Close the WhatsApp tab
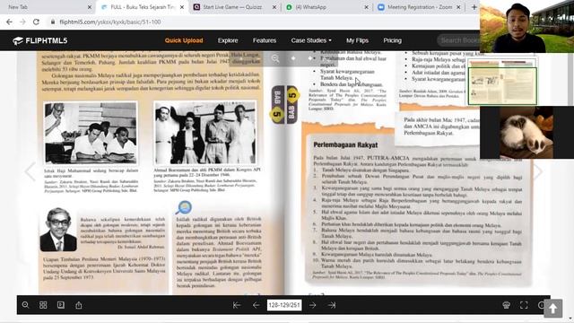 pos(367,7)
